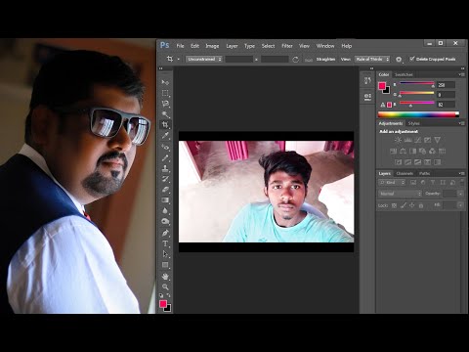Image resolution: width=469 pixels, height=352 pixels.
Task: Select the Brush tool
Action: (165, 157)
